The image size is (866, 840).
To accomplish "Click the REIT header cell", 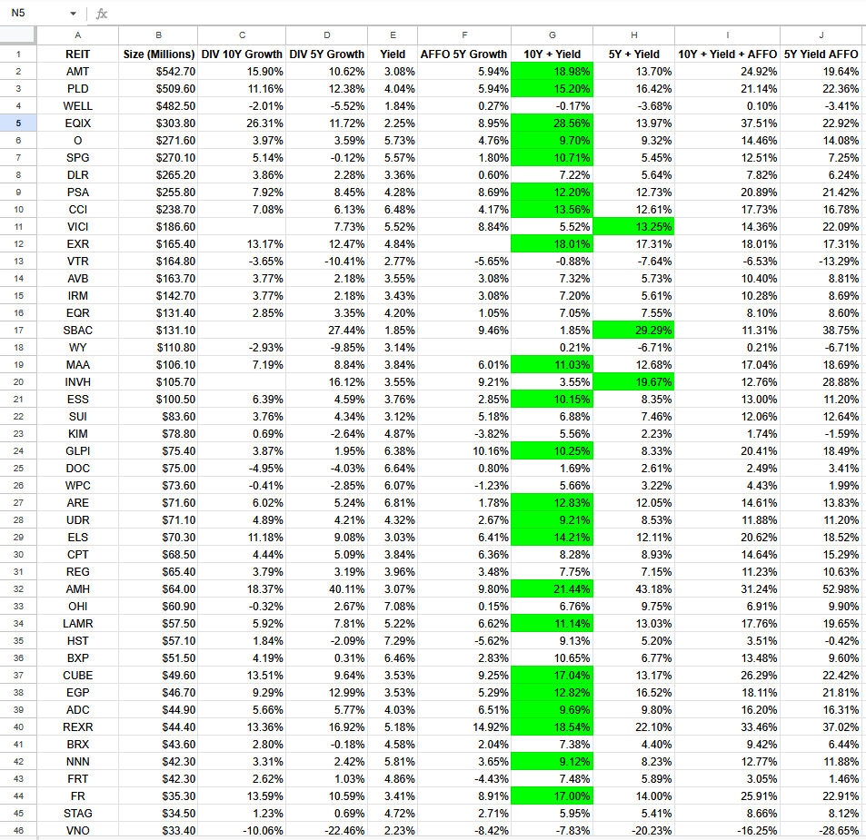I will coord(78,54).
